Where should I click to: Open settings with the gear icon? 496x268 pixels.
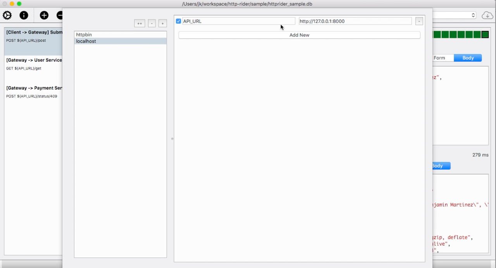[7, 15]
